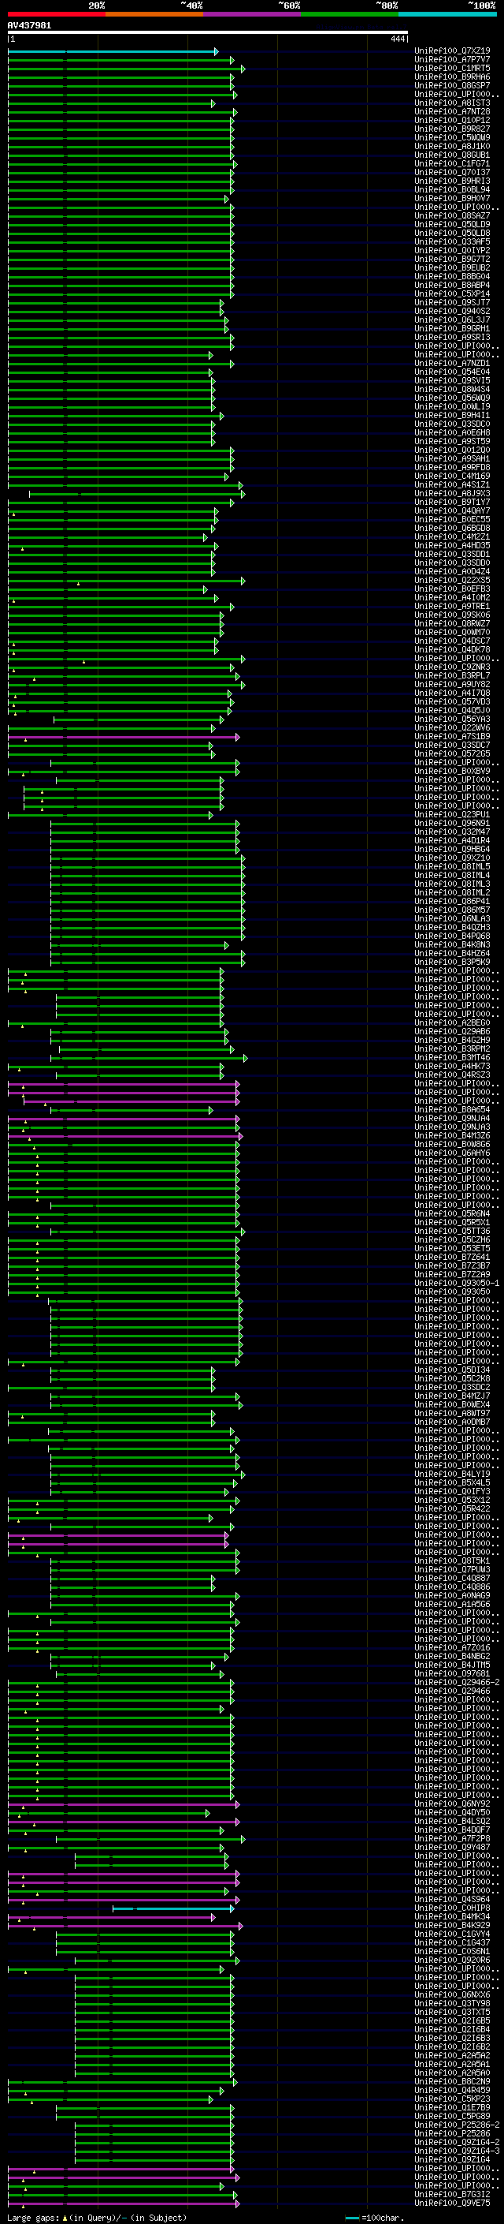Image resolution: width=504 pixels, height=2224 pixels.
Task: Select hit label UniRef100_B9R827
Action: click(x=452, y=129)
